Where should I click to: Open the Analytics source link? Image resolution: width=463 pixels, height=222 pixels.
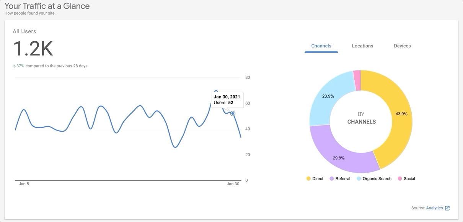pos(434,208)
